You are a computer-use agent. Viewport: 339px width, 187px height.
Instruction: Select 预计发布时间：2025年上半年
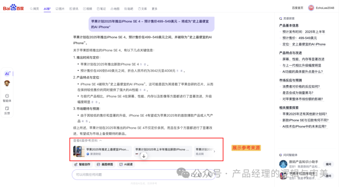pyautogui.click(x=304, y=32)
